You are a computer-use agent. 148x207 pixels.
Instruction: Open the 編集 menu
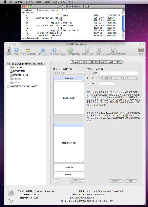[39, 2]
